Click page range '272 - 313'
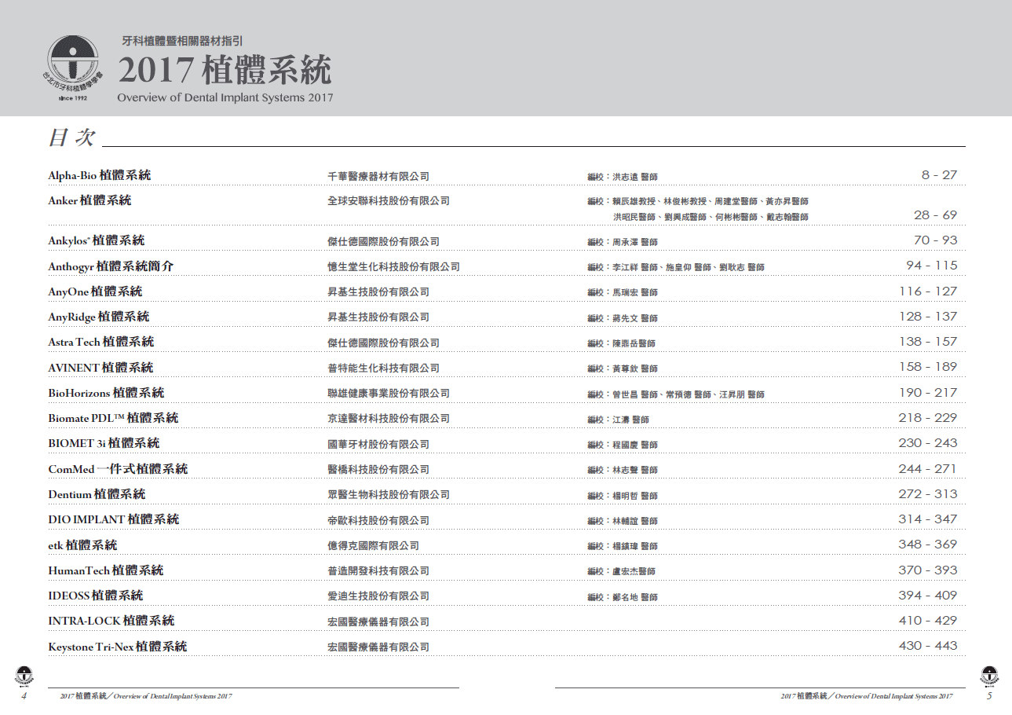1012x715 pixels. click(928, 494)
